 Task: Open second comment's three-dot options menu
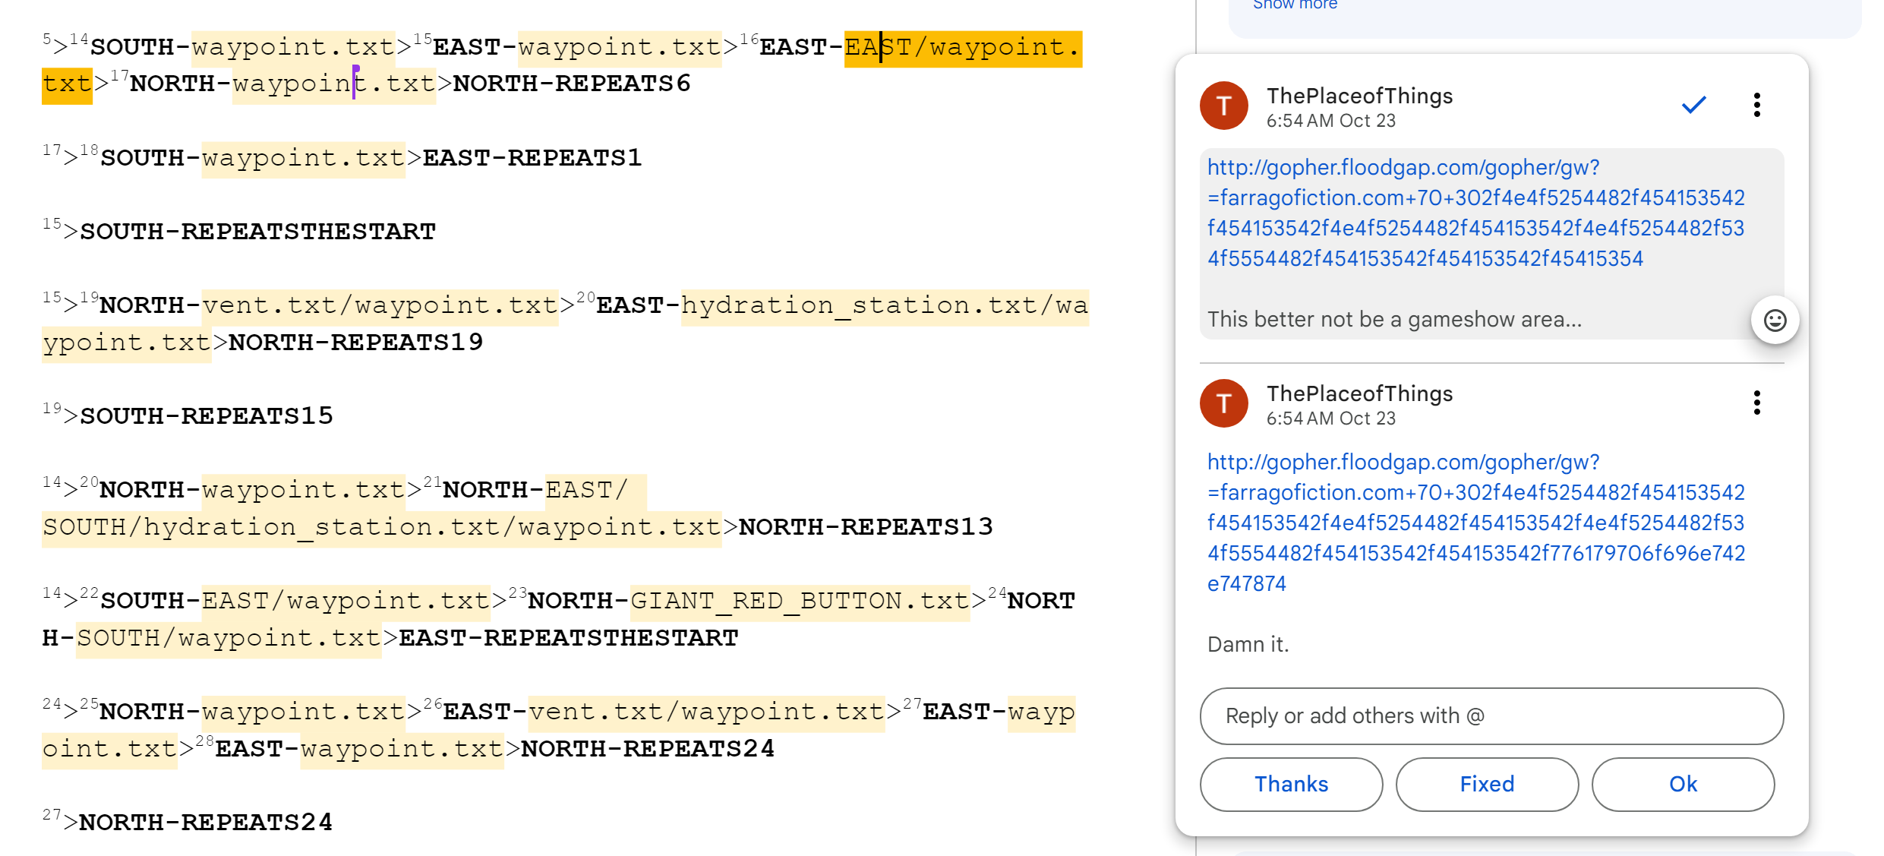click(1756, 403)
